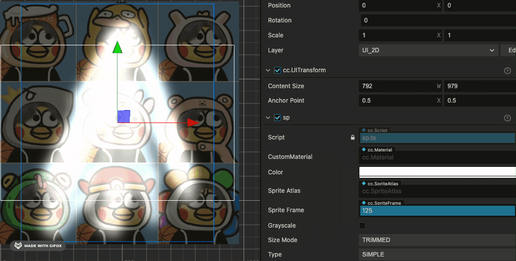Image resolution: width=516 pixels, height=261 pixels.
Task: Click the Content Size height field 979
Action: tap(480, 86)
